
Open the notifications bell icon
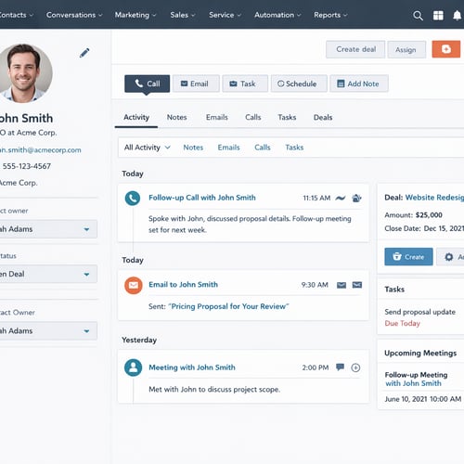pyautogui.click(x=458, y=16)
